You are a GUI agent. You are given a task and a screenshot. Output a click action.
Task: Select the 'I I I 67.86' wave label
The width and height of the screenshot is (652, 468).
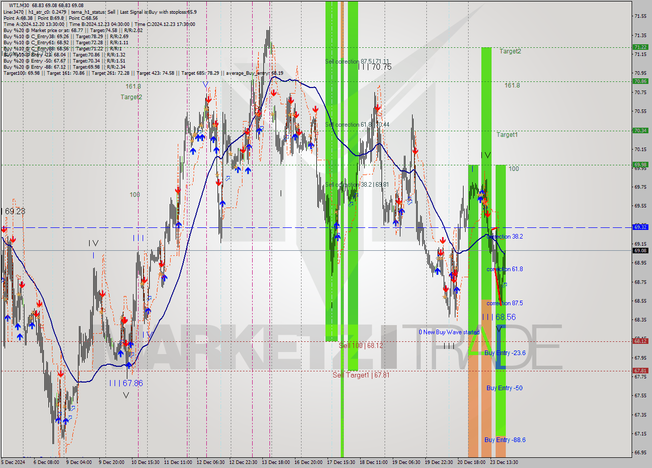pyautogui.click(x=126, y=383)
